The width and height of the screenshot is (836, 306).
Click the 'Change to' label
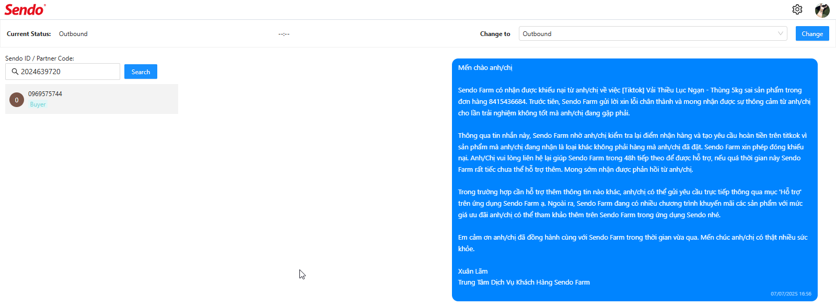point(495,34)
